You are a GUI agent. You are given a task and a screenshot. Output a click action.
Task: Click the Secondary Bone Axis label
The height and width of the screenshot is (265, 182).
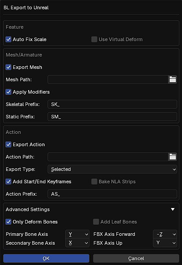pyautogui.click(x=30, y=243)
